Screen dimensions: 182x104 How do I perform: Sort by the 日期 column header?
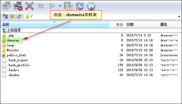(142, 25)
